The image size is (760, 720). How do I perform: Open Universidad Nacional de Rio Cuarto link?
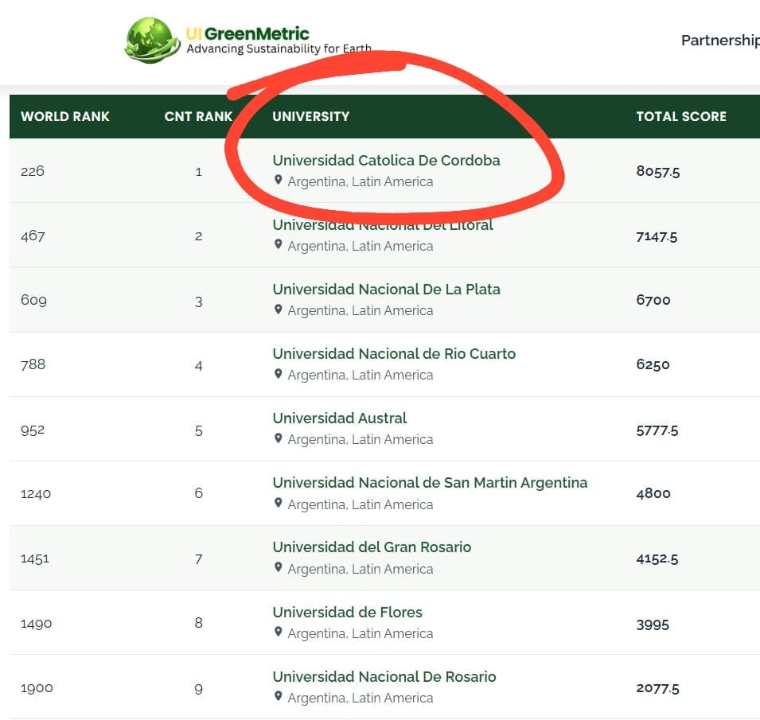click(394, 354)
